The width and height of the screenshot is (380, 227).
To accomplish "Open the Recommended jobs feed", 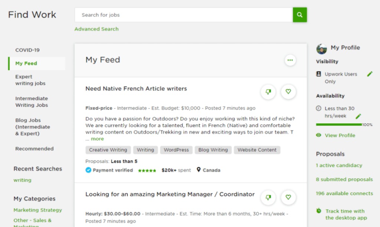I will coord(34,148).
